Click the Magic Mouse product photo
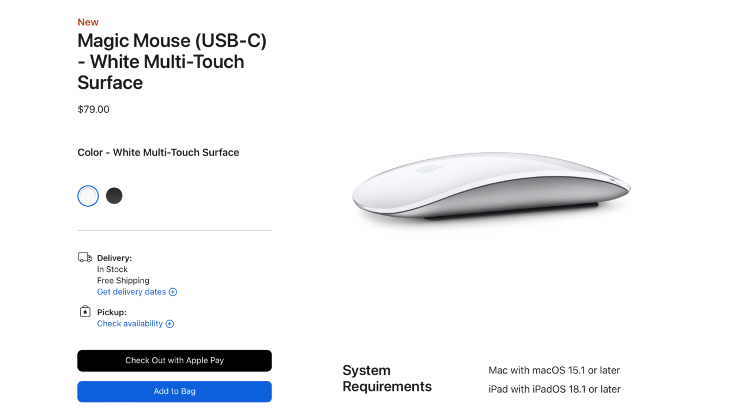Viewport: 738px width, 415px height. coord(490,190)
